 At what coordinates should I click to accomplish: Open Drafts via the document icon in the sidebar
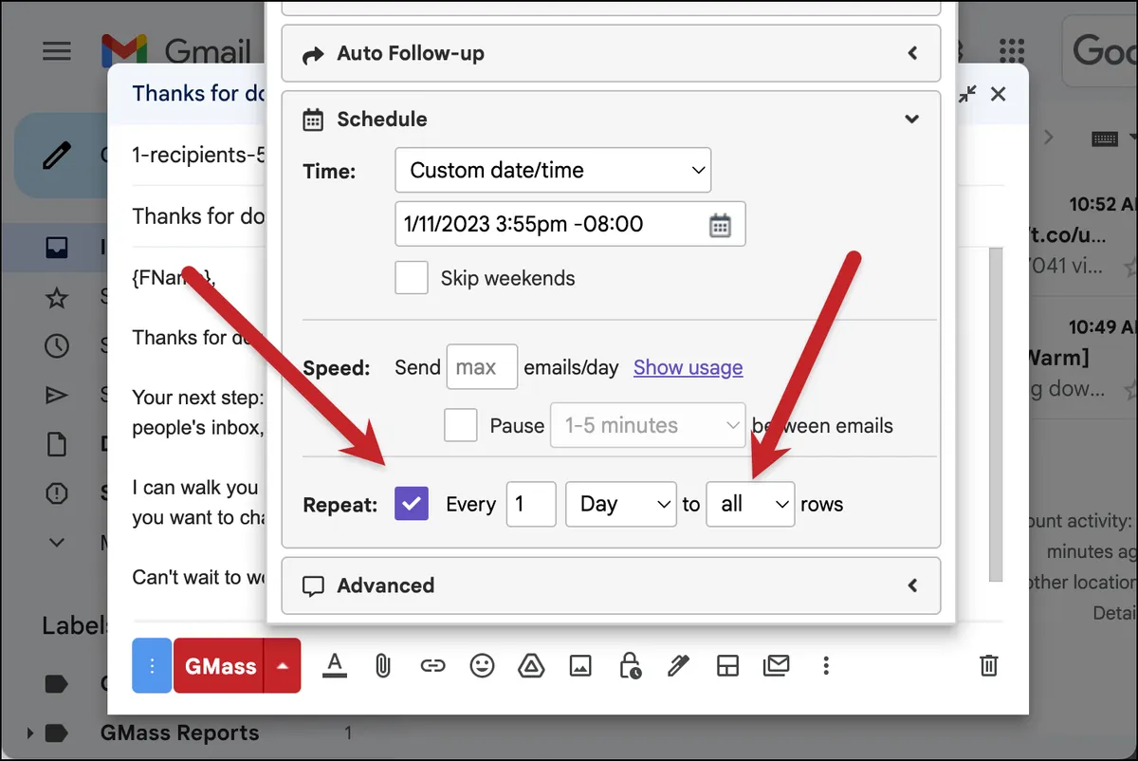[x=57, y=444]
